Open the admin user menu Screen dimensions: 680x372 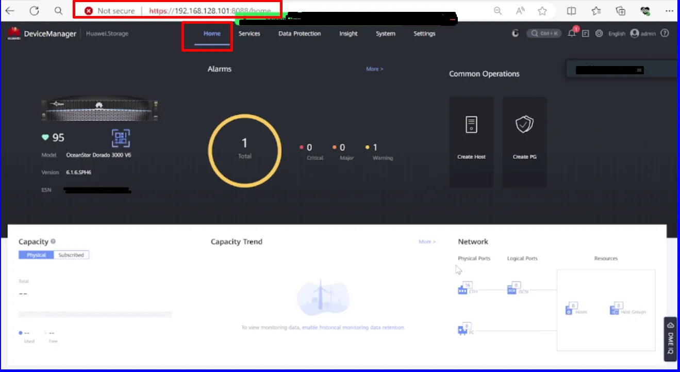click(643, 34)
